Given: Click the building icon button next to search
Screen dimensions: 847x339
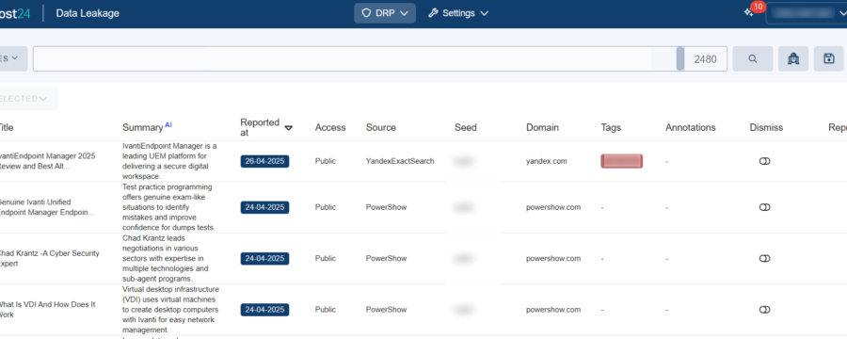Looking at the screenshot, I should click(793, 59).
